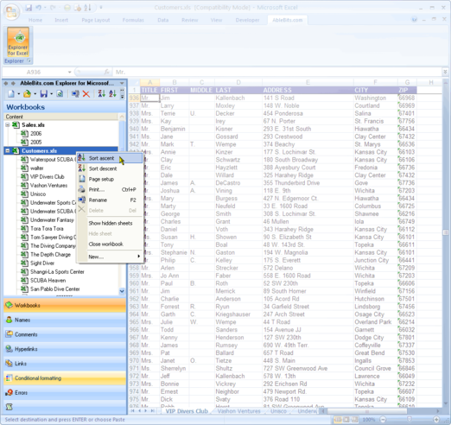The height and width of the screenshot is (425, 451).
Task: Choose Print... in context menu
Action: pos(110,189)
